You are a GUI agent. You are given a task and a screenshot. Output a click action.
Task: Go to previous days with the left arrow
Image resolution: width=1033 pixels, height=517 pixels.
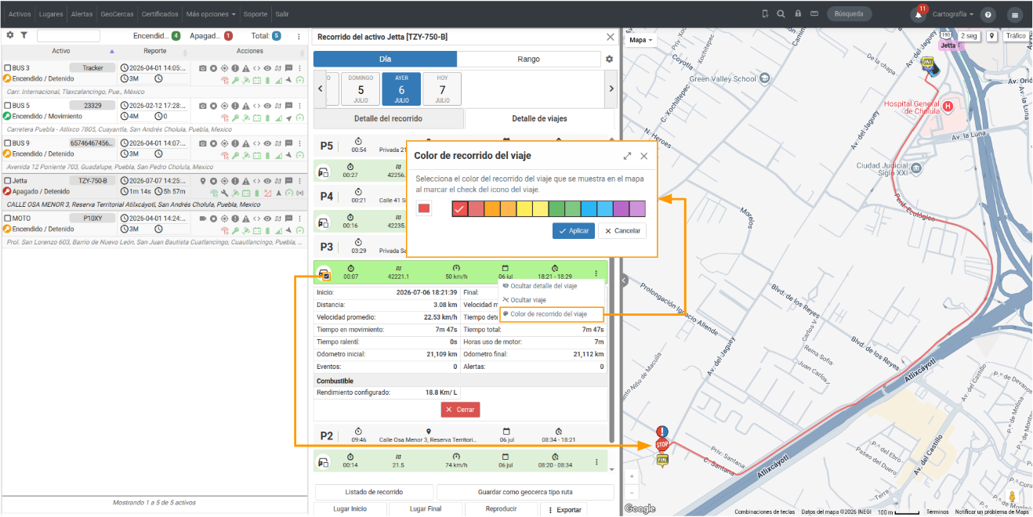point(320,89)
